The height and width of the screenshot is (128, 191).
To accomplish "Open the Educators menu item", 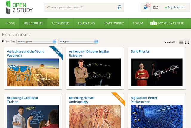I will [86, 23].
